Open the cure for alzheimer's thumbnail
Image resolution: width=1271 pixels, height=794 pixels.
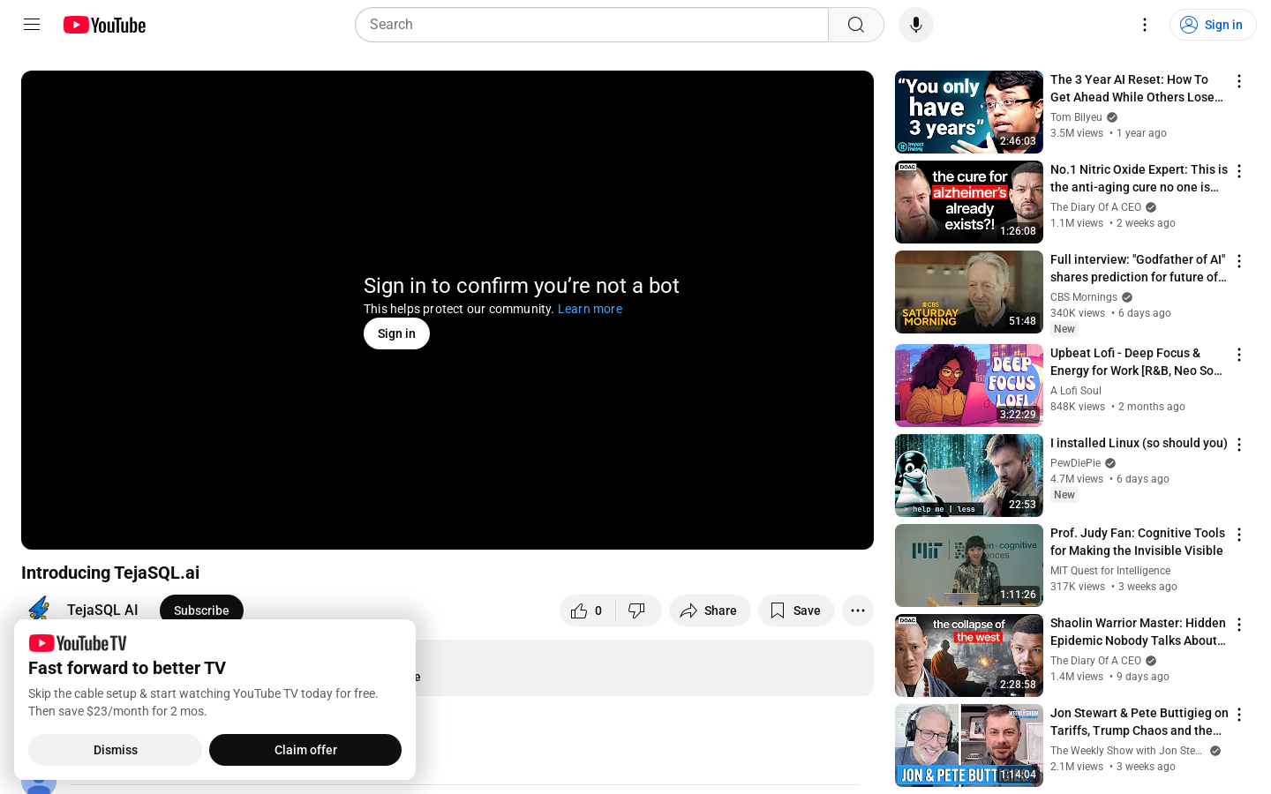click(969, 202)
